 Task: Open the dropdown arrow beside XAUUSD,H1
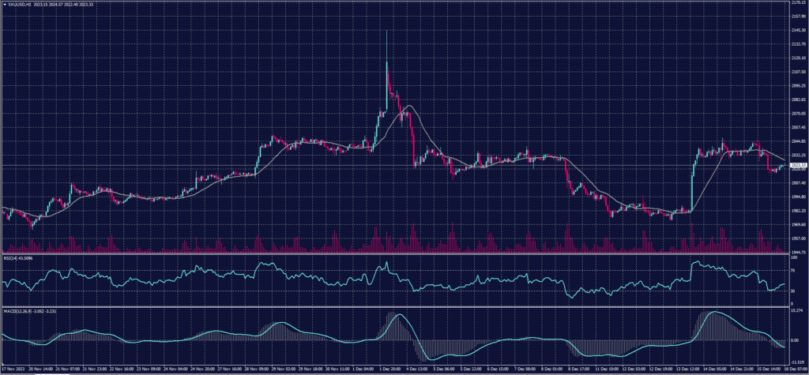3,4
